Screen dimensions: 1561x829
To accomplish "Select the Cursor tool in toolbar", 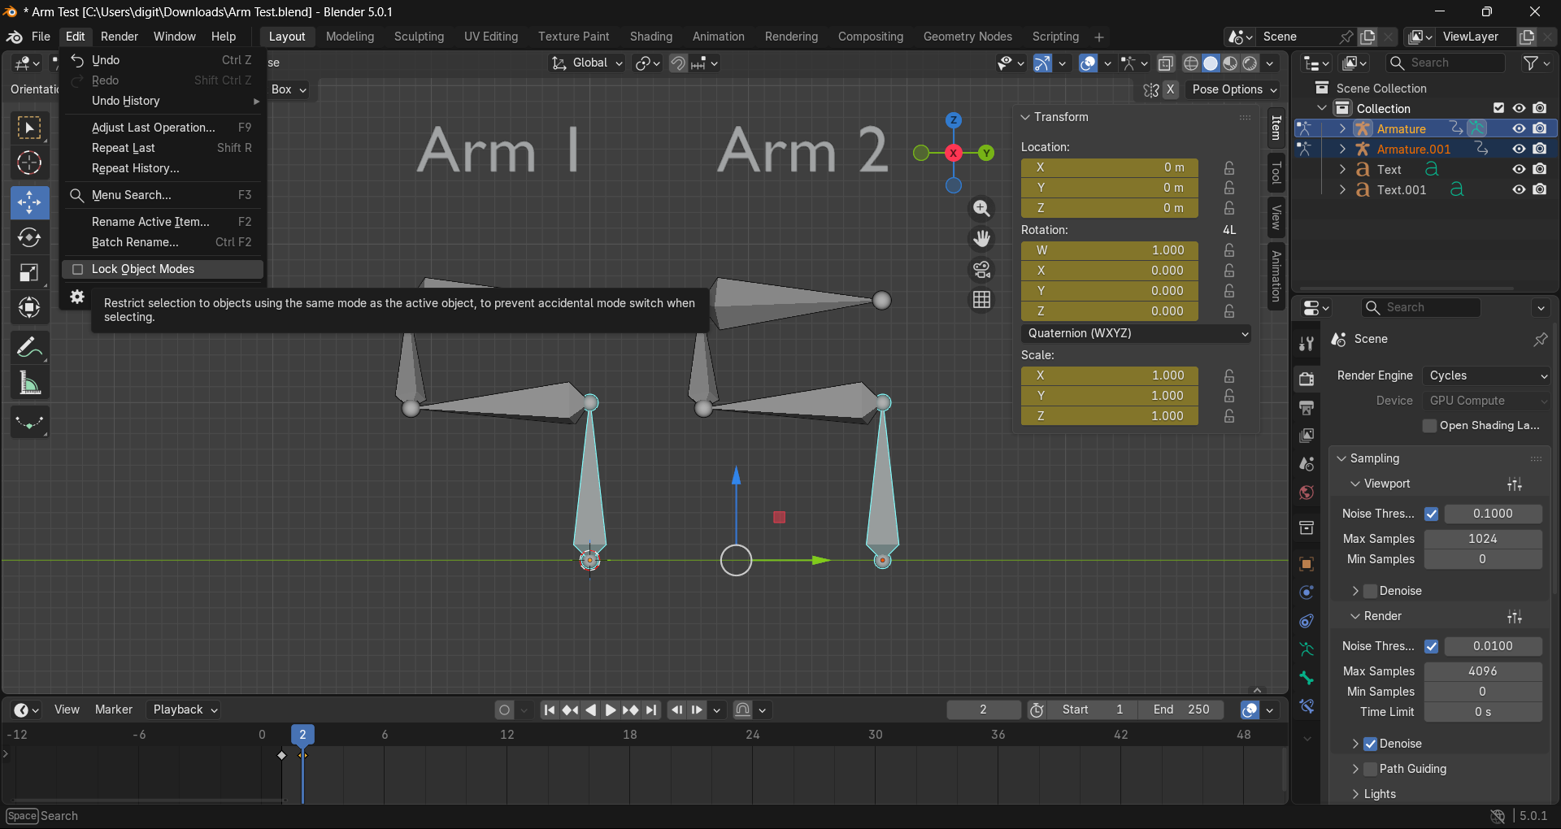I will pyautogui.click(x=29, y=163).
